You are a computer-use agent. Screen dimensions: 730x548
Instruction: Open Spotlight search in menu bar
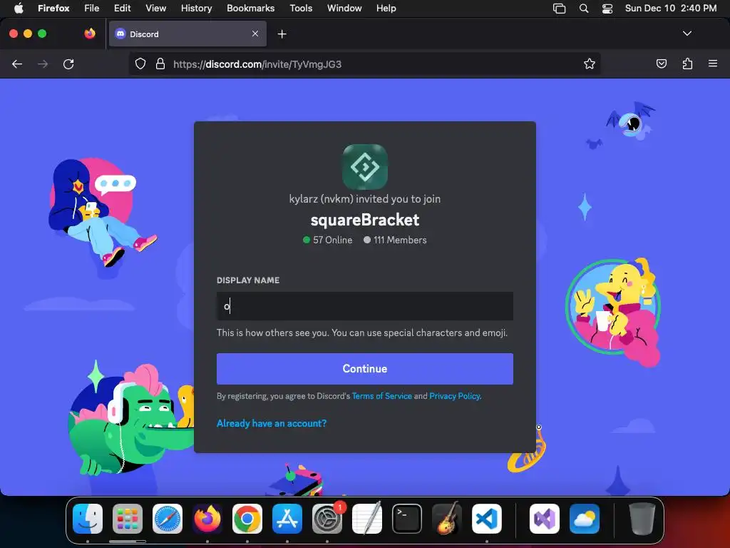[584, 9]
